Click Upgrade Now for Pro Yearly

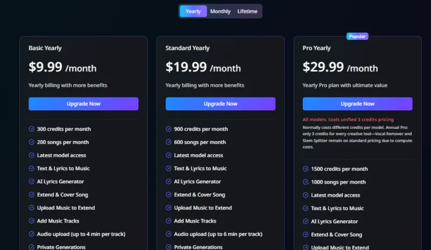[x=357, y=104]
